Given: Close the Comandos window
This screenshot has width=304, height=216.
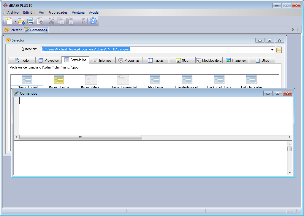Looking at the screenshot, I should point(287,93).
